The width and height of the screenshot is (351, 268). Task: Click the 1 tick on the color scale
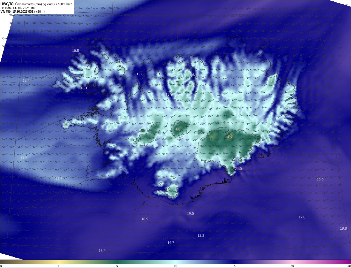click(x=59, y=266)
